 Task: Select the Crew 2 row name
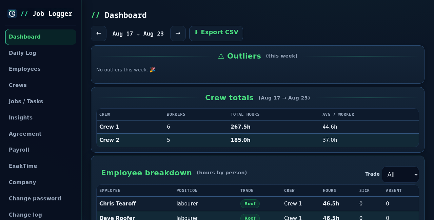[x=109, y=140]
